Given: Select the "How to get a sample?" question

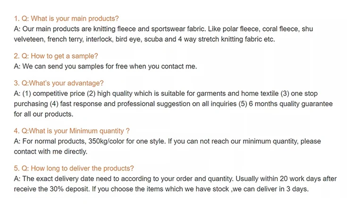Looking at the screenshot, I should click(x=56, y=56).
